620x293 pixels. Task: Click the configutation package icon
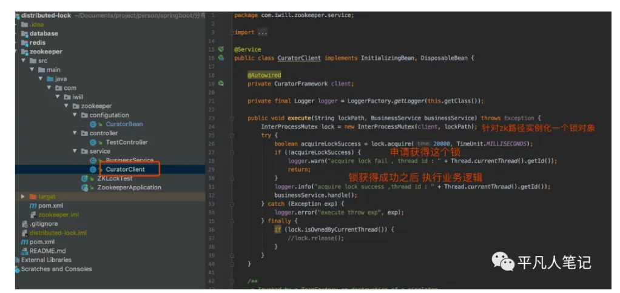(84, 115)
